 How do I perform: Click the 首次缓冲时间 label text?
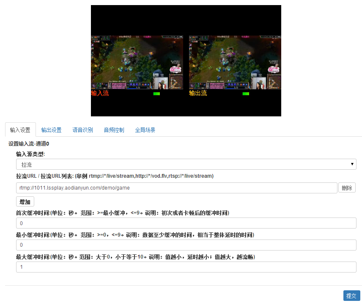click(x=122, y=213)
